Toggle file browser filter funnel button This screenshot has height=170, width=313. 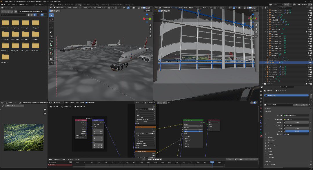coord(42,15)
